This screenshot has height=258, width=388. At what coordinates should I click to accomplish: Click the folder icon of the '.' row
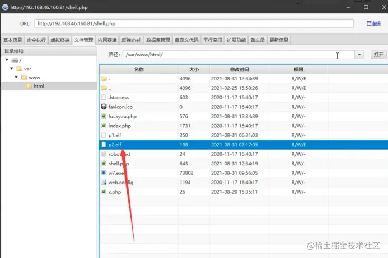pos(104,79)
